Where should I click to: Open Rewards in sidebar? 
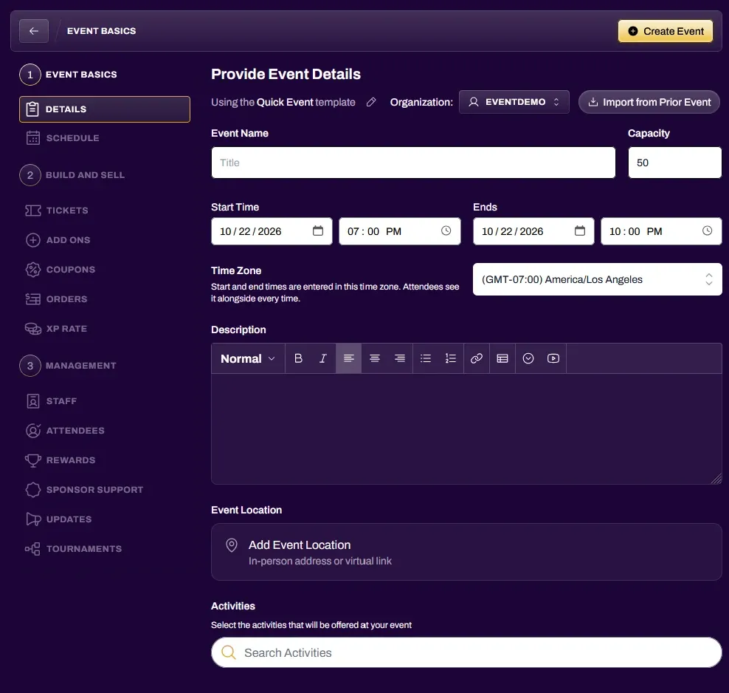click(x=61, y=460)
